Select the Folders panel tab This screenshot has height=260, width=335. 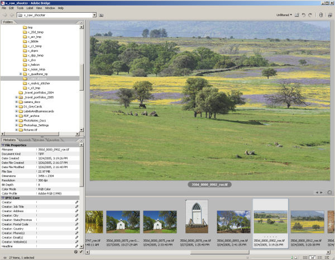pos(8,22)
